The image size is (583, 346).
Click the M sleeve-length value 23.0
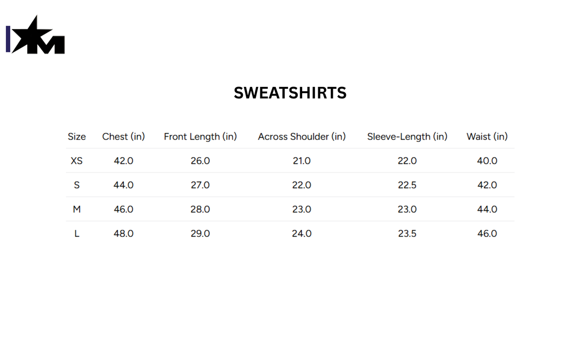(407, 209)
